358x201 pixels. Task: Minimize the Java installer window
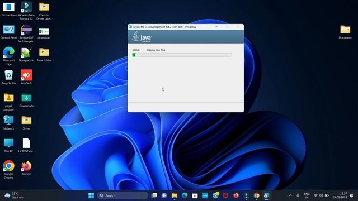[x=216, y=27]
